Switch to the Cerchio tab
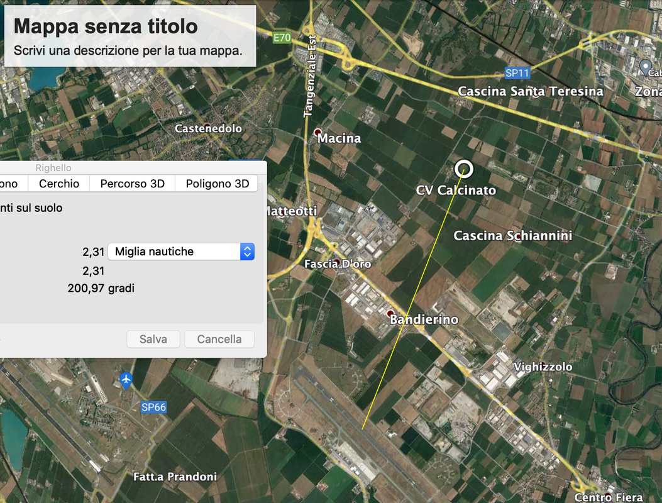This screenshot has width=662, height=503. 59,184
